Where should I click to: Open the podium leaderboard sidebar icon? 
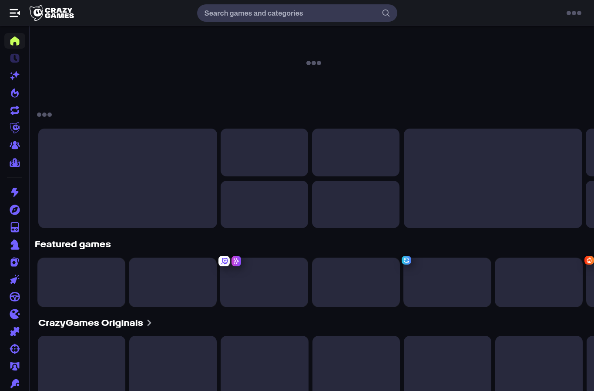pyautogui.click(x=15, y=162)
